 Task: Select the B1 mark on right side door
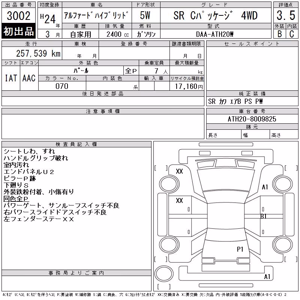tap(264, 216)
